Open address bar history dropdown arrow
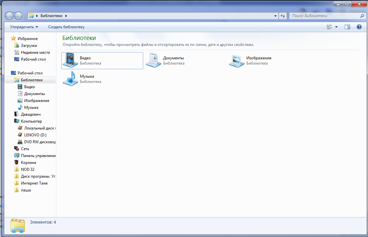 tap(275, 16)
